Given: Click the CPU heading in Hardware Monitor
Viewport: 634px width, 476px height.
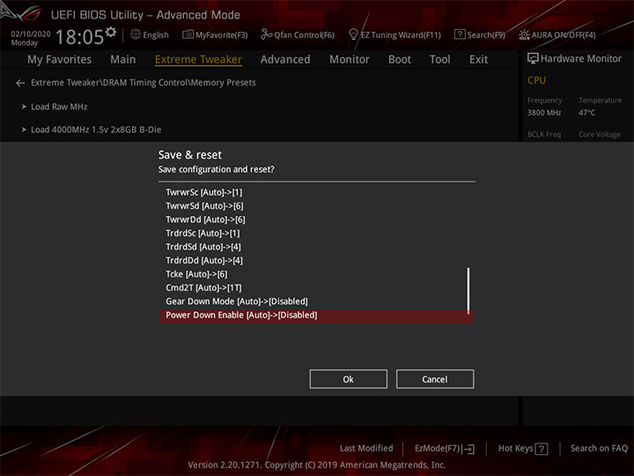Looking at the screenshot, I should pos(536,80).
